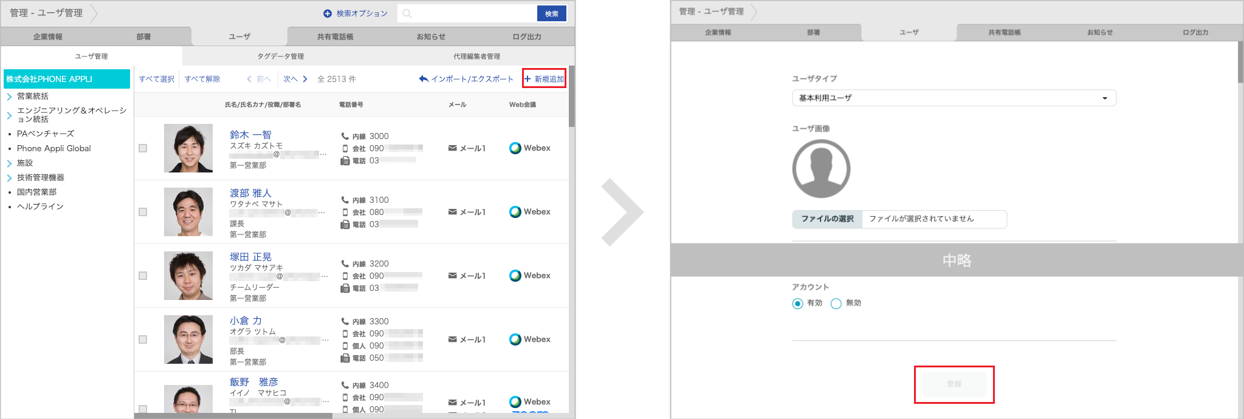Click the internal phone icon for extension 3200
Screen dimensions: 1244x419
345,264
